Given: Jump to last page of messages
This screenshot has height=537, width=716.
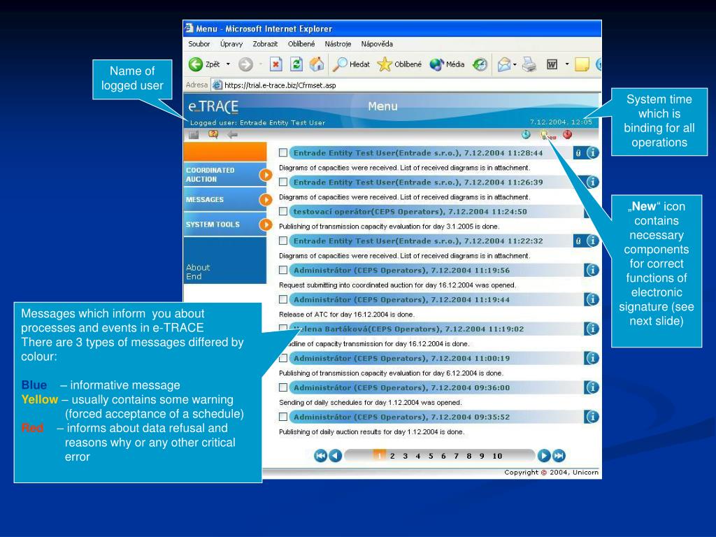Looking at the screenshot, I should (559, 455).
